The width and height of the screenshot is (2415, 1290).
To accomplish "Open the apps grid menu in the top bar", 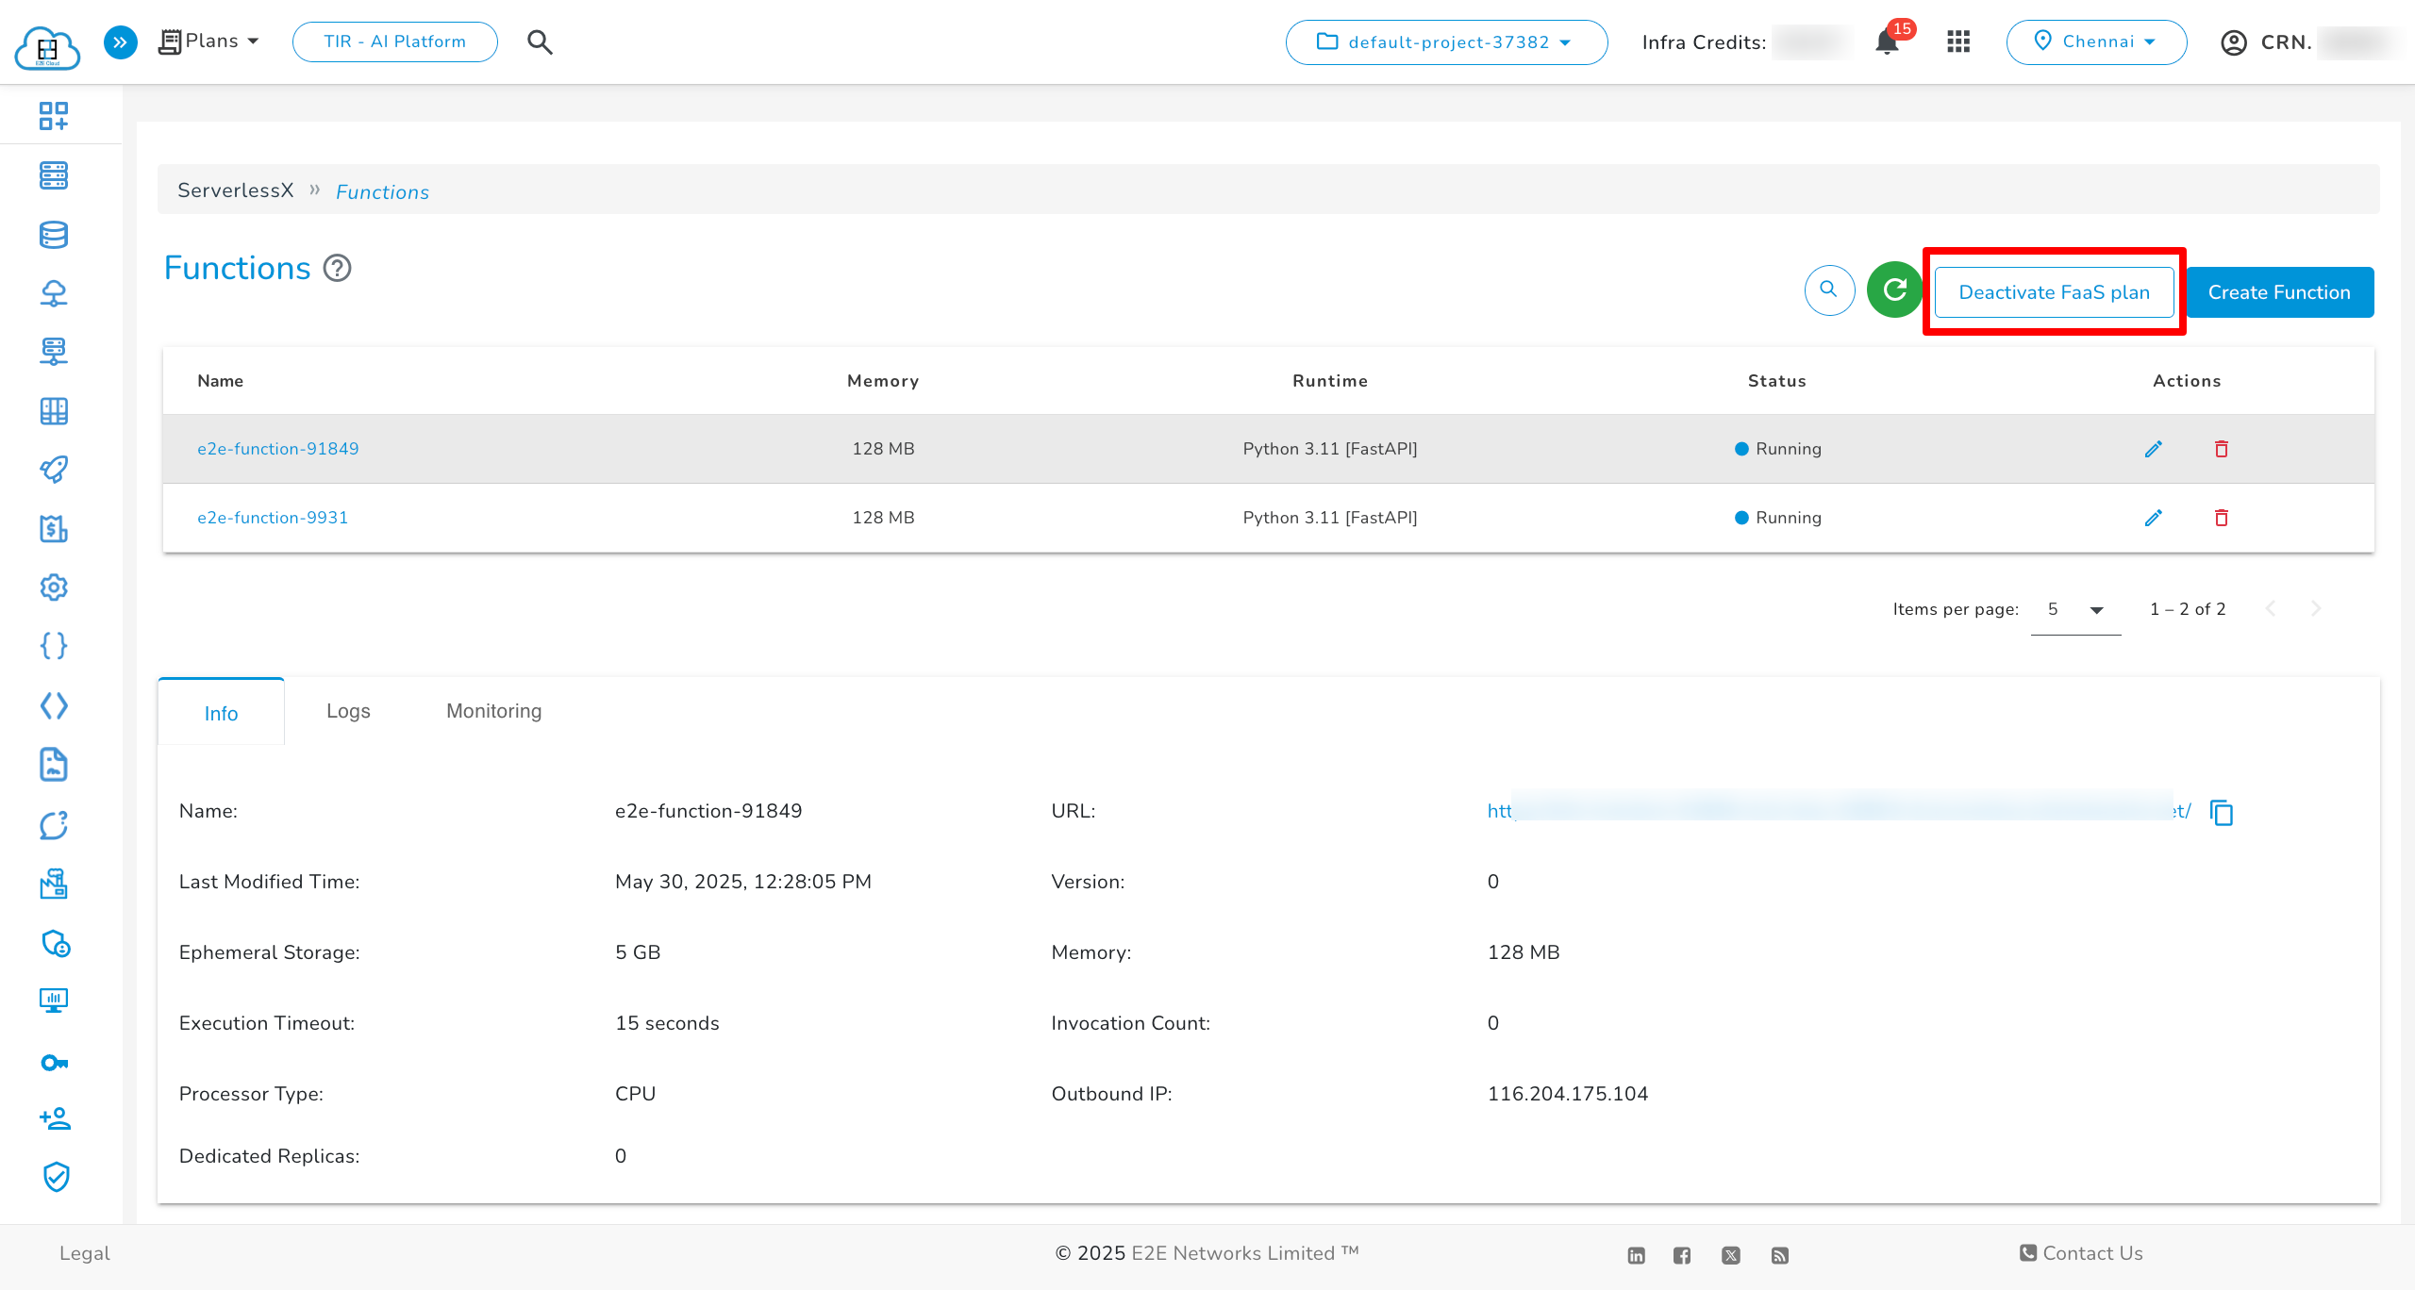I will [1958, 42].
